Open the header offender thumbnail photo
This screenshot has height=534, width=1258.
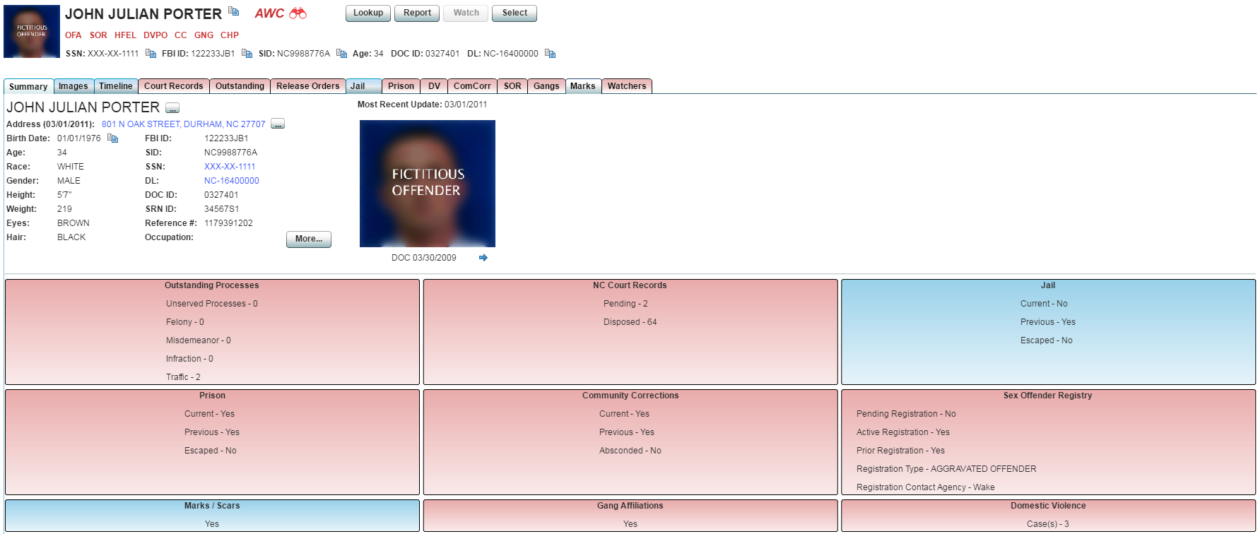32,31
